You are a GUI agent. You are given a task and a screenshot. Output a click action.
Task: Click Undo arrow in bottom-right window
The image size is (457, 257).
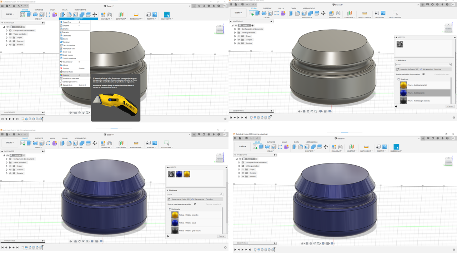pos(252,138)
